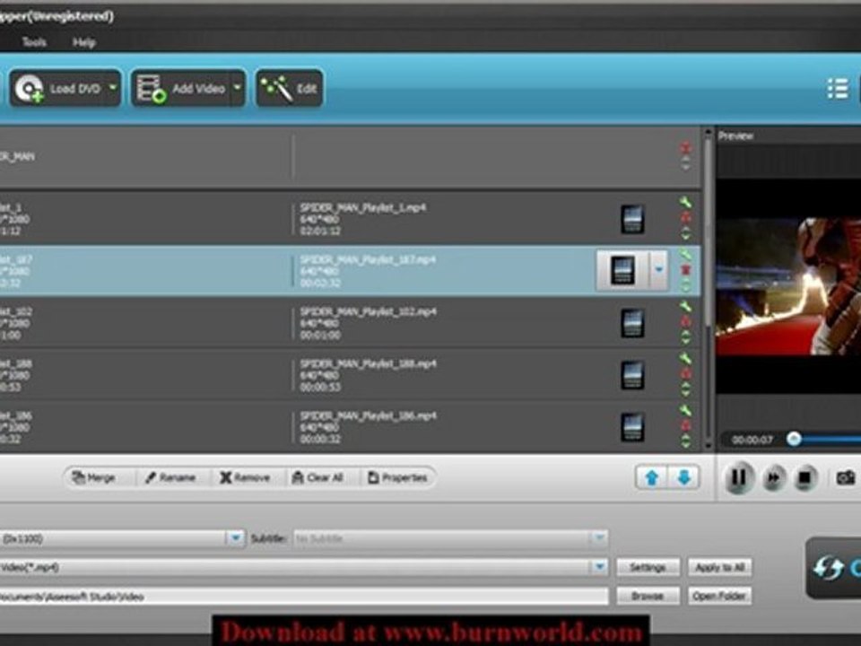
Task: Open green wrench settings for Playlist_187 row
Action: pos(685,254)
